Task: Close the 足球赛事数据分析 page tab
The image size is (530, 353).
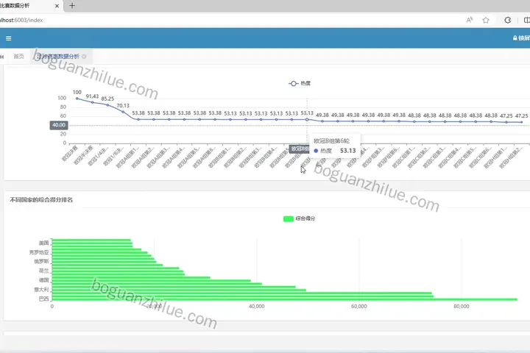Action: [x=84, y=57]
